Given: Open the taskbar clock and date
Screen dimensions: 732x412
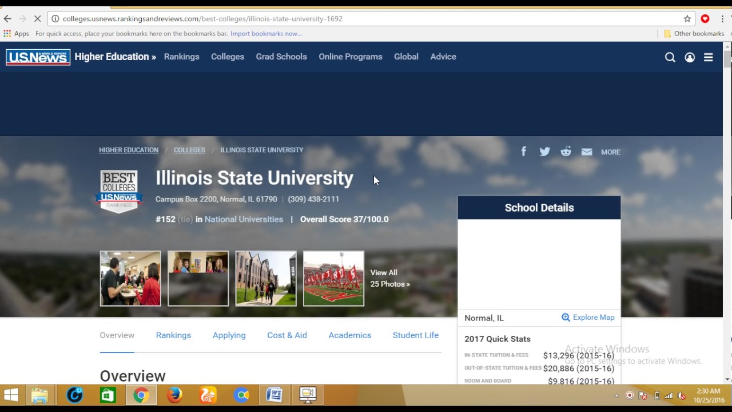Looking at the screenshot, I should coord(707,395).
